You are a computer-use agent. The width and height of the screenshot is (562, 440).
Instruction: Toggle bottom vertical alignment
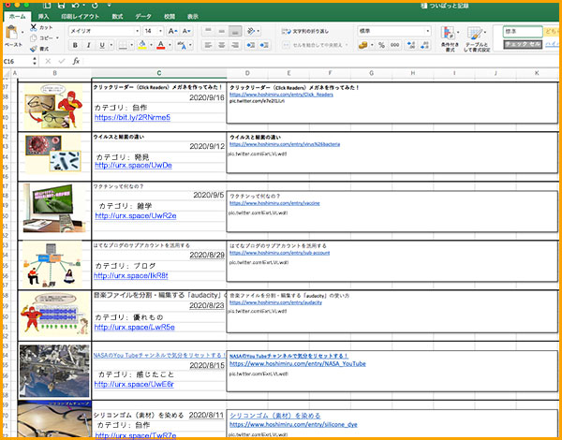[x=235, y=31]
